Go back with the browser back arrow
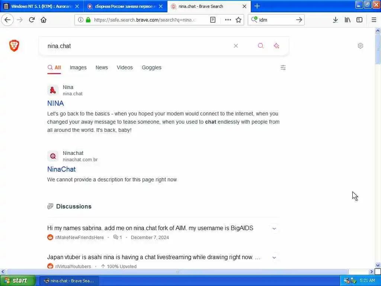Image resolution: width=381 pixels, height=286 pixels. point(7,20)
